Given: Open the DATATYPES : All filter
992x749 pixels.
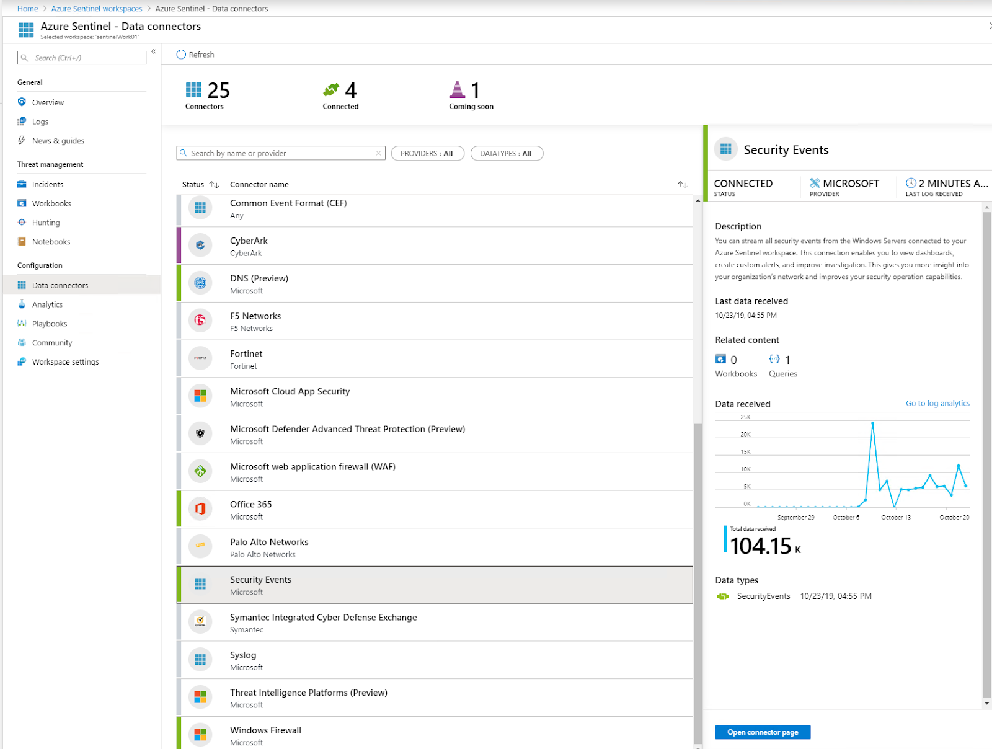Looking at the screenshot, I should click(x=507, y=153).
